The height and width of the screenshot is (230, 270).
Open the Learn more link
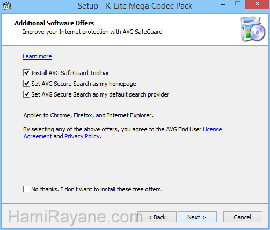tap(37, 56)
